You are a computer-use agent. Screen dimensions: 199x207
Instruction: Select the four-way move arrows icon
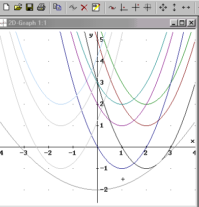point(163,8)
